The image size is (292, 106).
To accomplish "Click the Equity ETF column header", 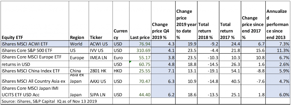I will coord(35,21).
